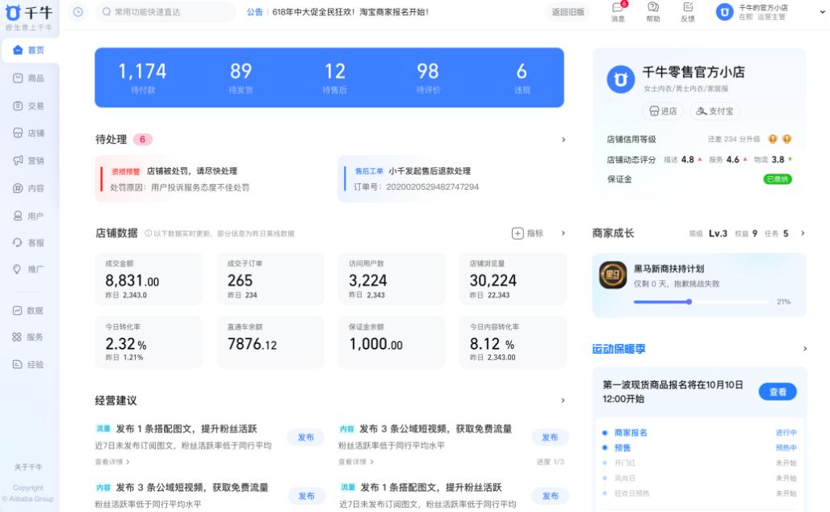This screenshot has width=830, height=512.
Task: Click 发布 for bottom-right 搭配图文 suggestion
Action: 551,496
